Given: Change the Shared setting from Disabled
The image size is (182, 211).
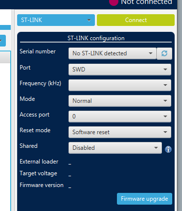Looking at the screenshot, I should click(x=115, y=148).
